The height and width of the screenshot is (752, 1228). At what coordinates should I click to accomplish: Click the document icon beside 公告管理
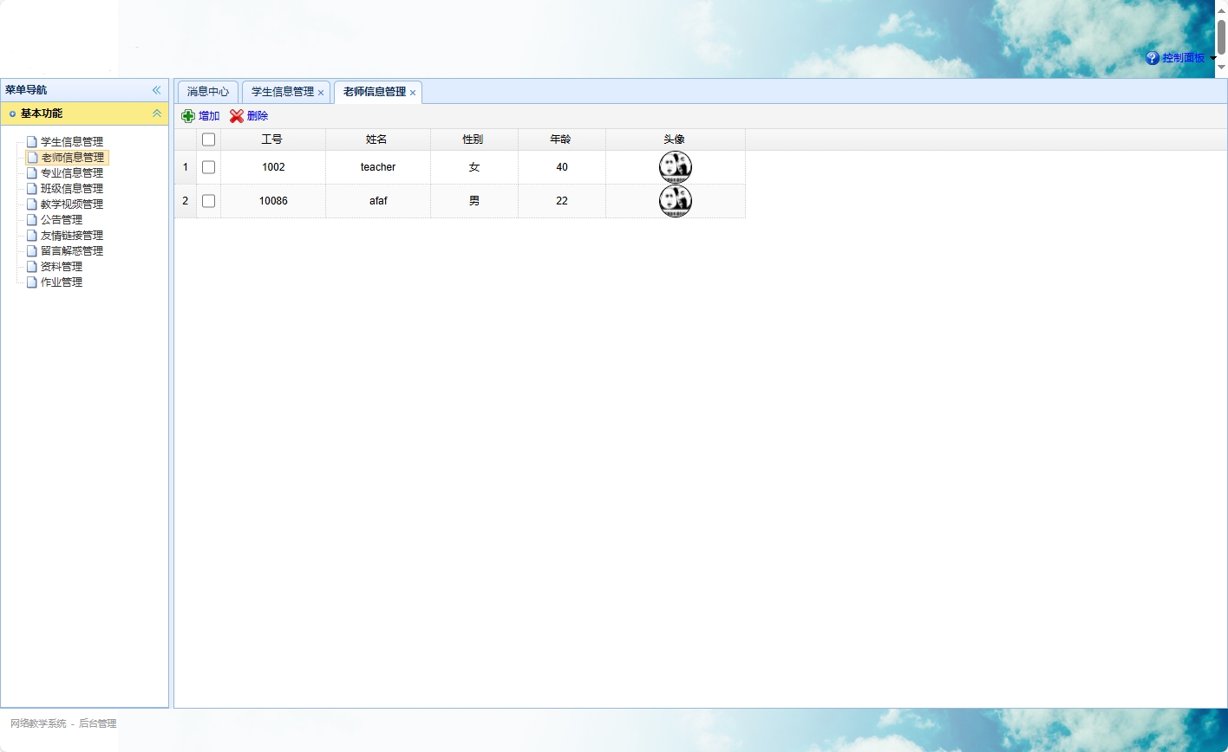pyautogui.click(x=32, y=220)
